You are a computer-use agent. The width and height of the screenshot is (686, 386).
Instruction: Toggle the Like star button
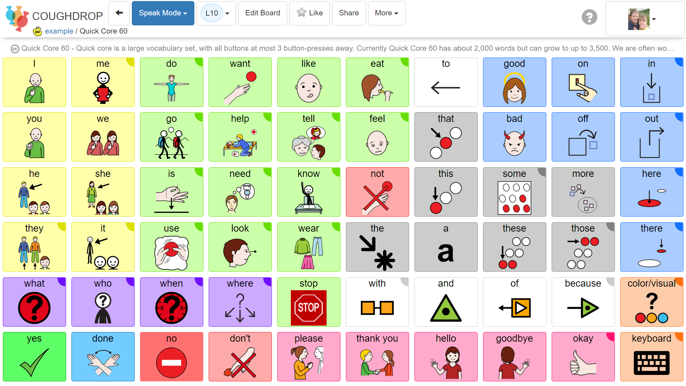tap(309, 13)
